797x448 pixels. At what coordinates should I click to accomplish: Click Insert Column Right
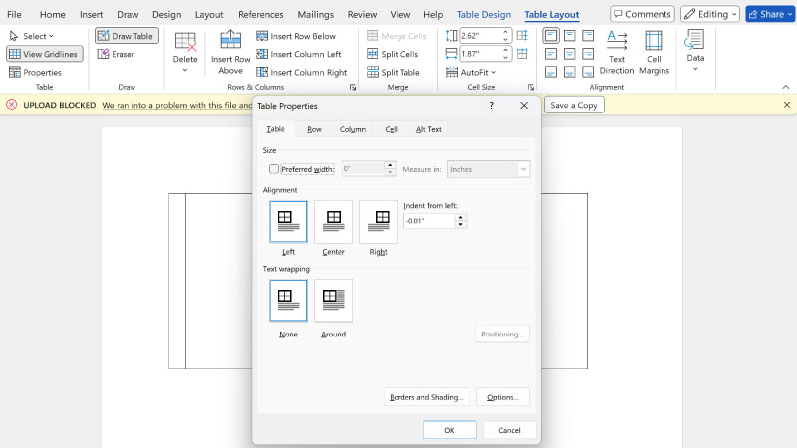click(x=302, y=72)
